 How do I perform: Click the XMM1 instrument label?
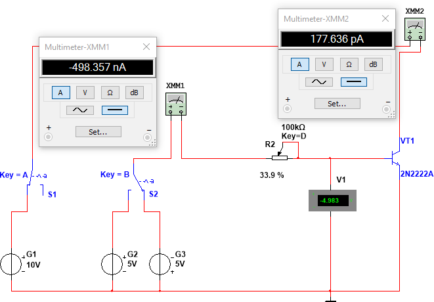click(x=175, y=85)
